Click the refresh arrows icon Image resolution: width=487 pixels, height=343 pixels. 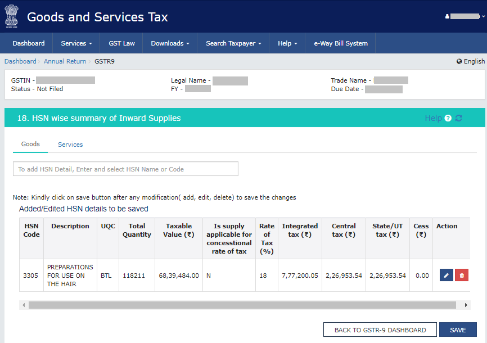point(459,118)
